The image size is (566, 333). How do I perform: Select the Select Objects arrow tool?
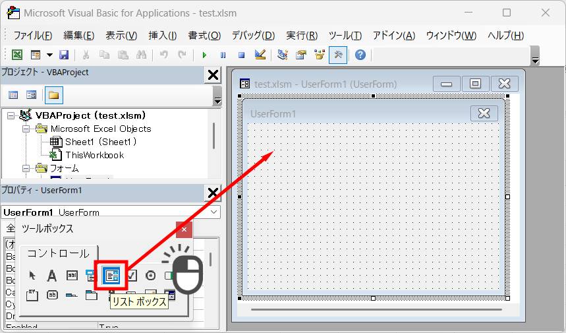32,276
